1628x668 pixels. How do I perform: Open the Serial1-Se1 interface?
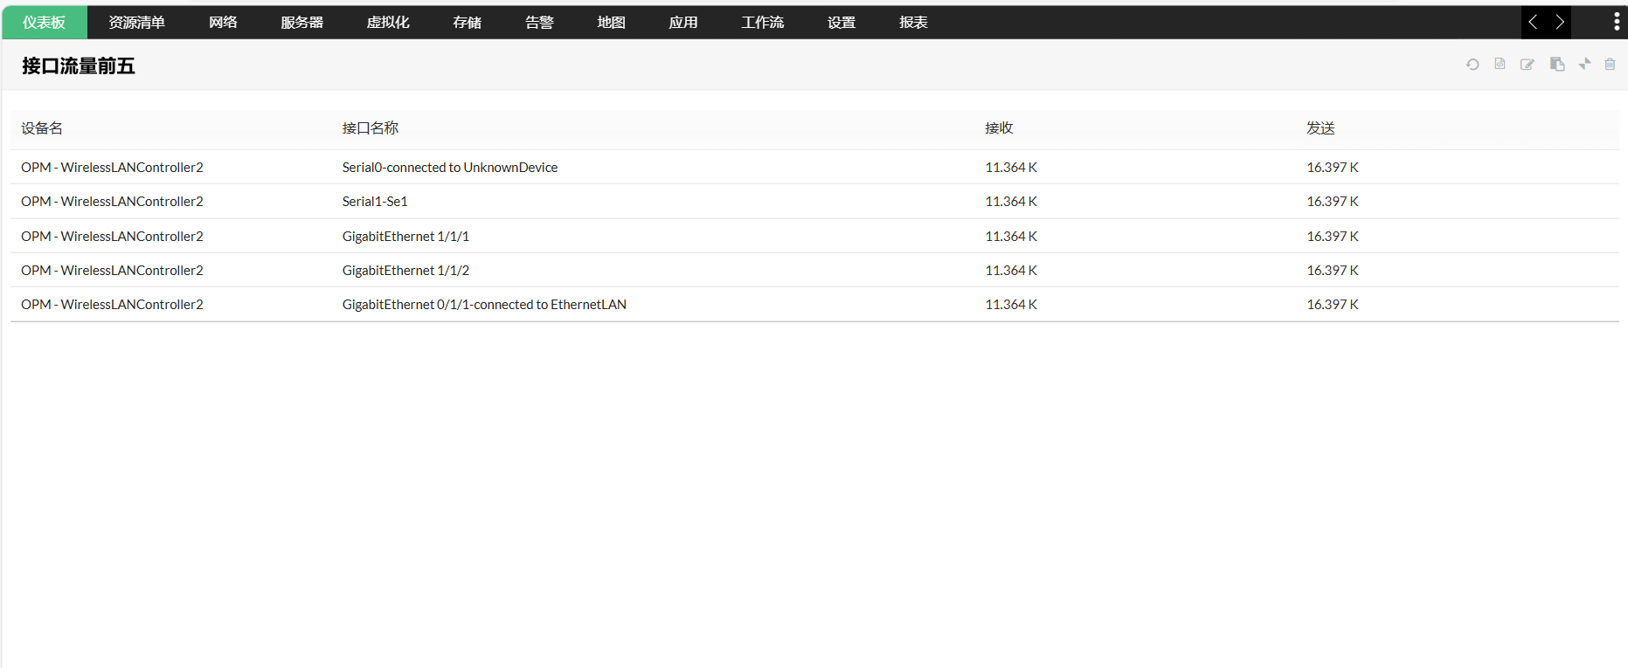tap(375, 202)
